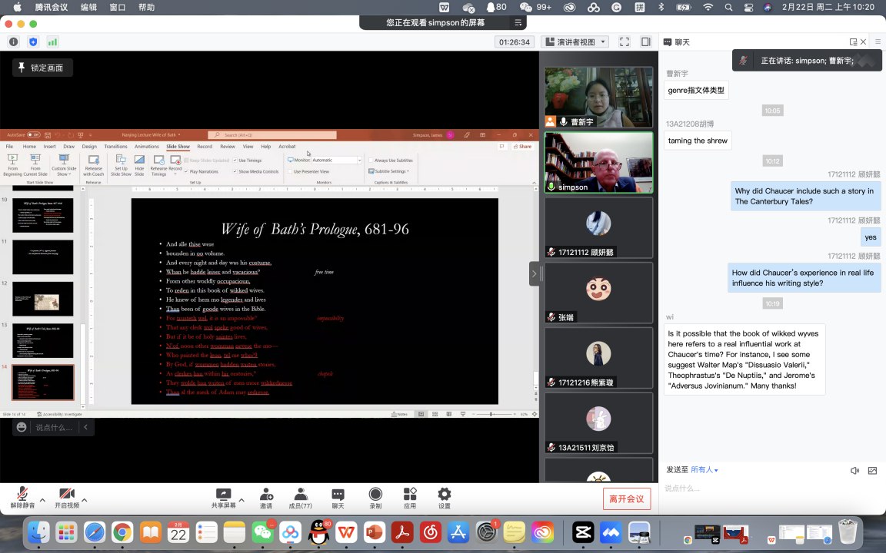Image resolution: width=886 pixels, height=553 pixels.
Task: Open the 演讲者视图 view dropdown
Action: tap(576, 41)
